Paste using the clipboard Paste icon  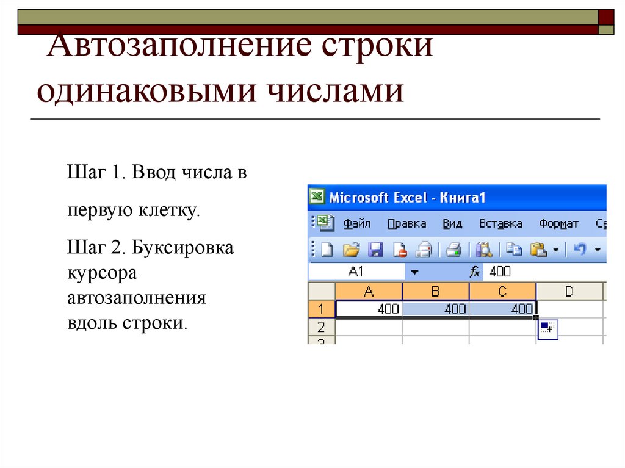pos(538,250)
